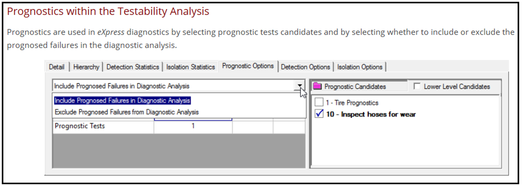The image size is (522, 186).
Task: Click the Prognostic Candidates header label
Action: (355, 86)
